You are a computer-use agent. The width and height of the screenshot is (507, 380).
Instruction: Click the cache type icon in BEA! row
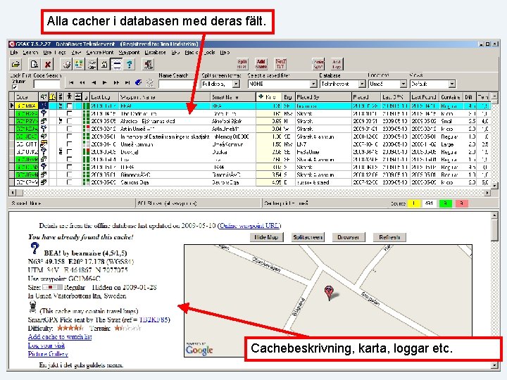(44, 106)
